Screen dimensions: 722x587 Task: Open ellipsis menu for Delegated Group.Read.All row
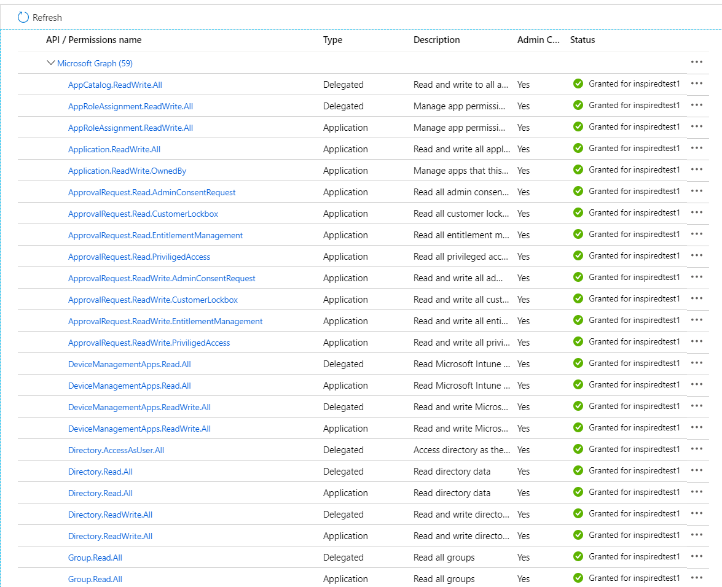[696, 556]
